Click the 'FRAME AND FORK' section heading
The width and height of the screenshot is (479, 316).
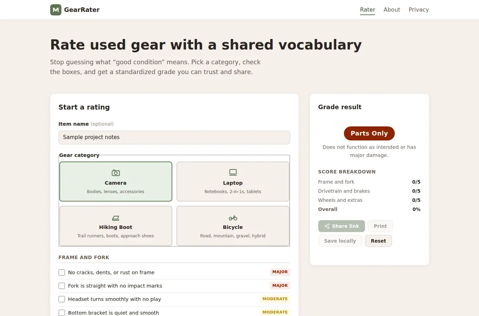[x=84, y=257]
